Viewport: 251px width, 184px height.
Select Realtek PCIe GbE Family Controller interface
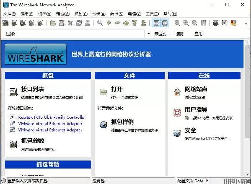[52, 118]
